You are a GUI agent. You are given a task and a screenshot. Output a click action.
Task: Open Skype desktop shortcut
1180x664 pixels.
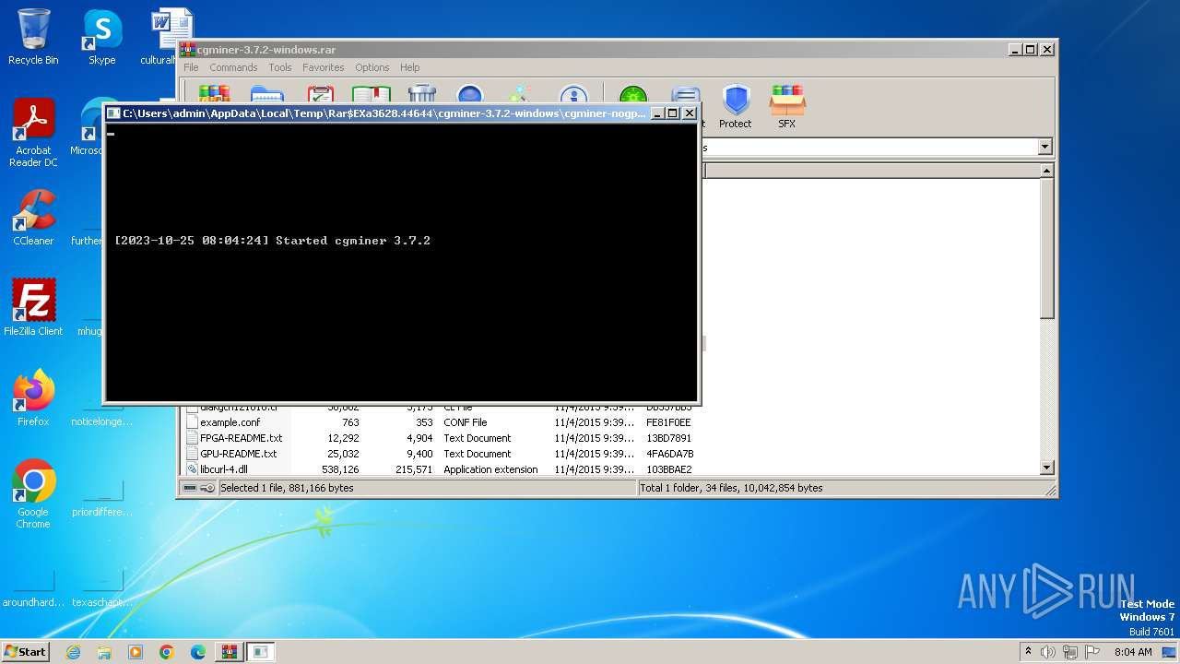tap(101, 37)
